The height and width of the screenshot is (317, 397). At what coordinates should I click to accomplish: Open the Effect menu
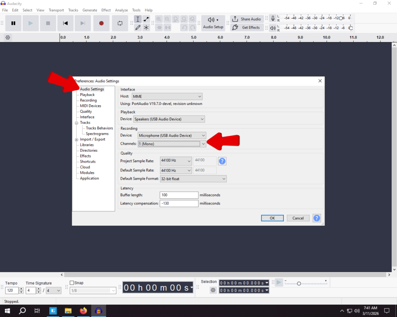tap(106, 10)
